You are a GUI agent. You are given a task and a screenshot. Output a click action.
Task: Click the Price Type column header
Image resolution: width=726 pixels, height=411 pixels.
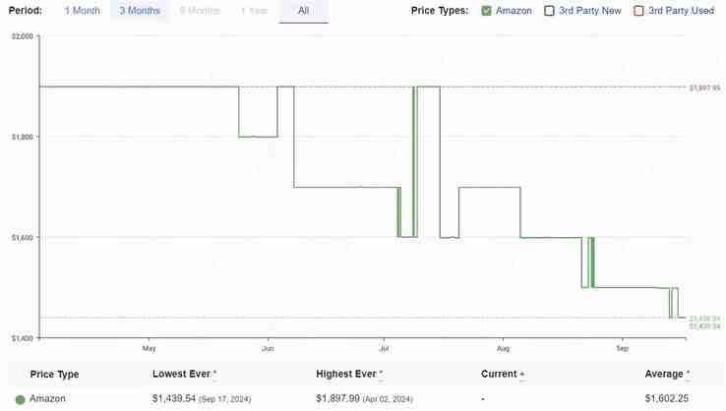click(x=54, y=374)
